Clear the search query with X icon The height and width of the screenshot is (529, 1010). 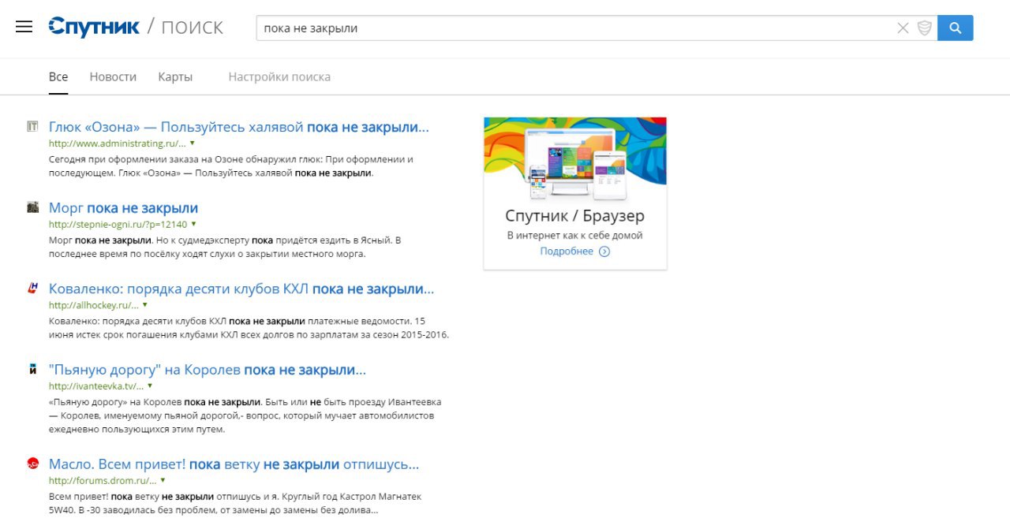(903, 28)
